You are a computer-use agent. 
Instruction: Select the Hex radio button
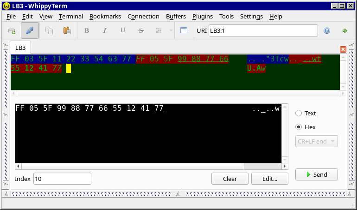299,127
